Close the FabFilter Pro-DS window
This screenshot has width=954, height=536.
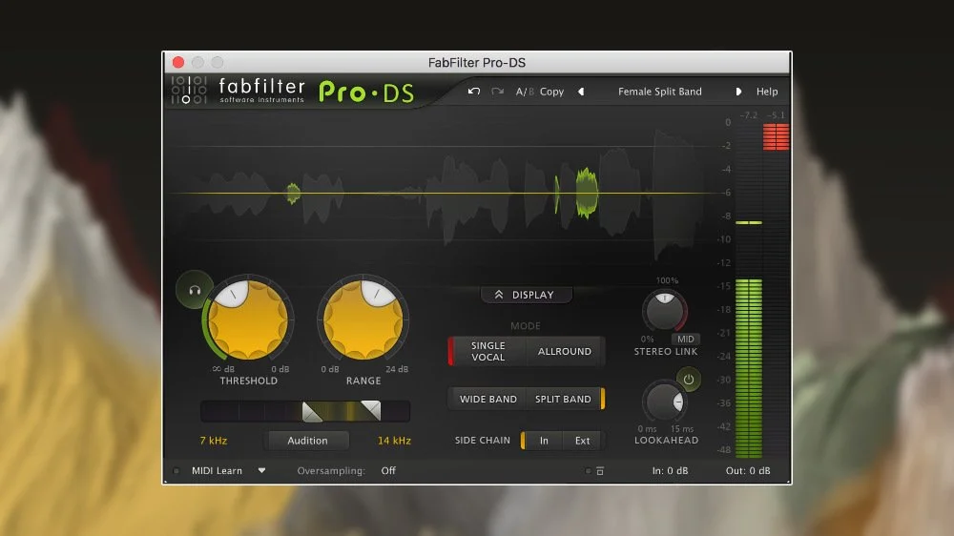click(x=178, y=62)
